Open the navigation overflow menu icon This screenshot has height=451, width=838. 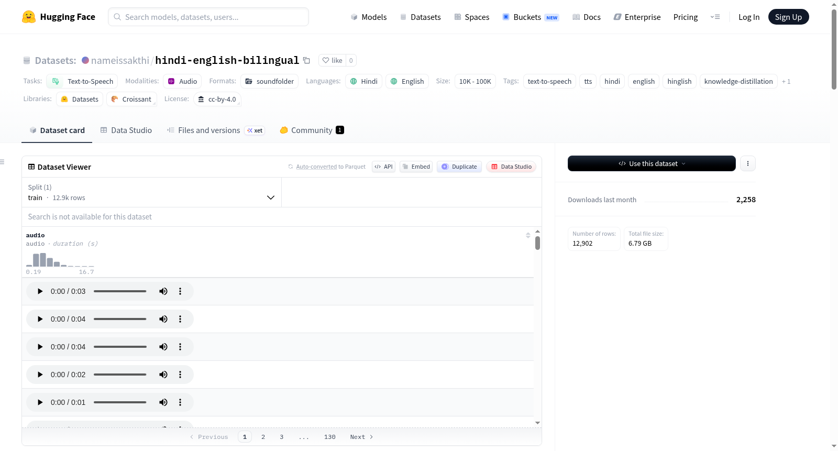coord(715,17)
